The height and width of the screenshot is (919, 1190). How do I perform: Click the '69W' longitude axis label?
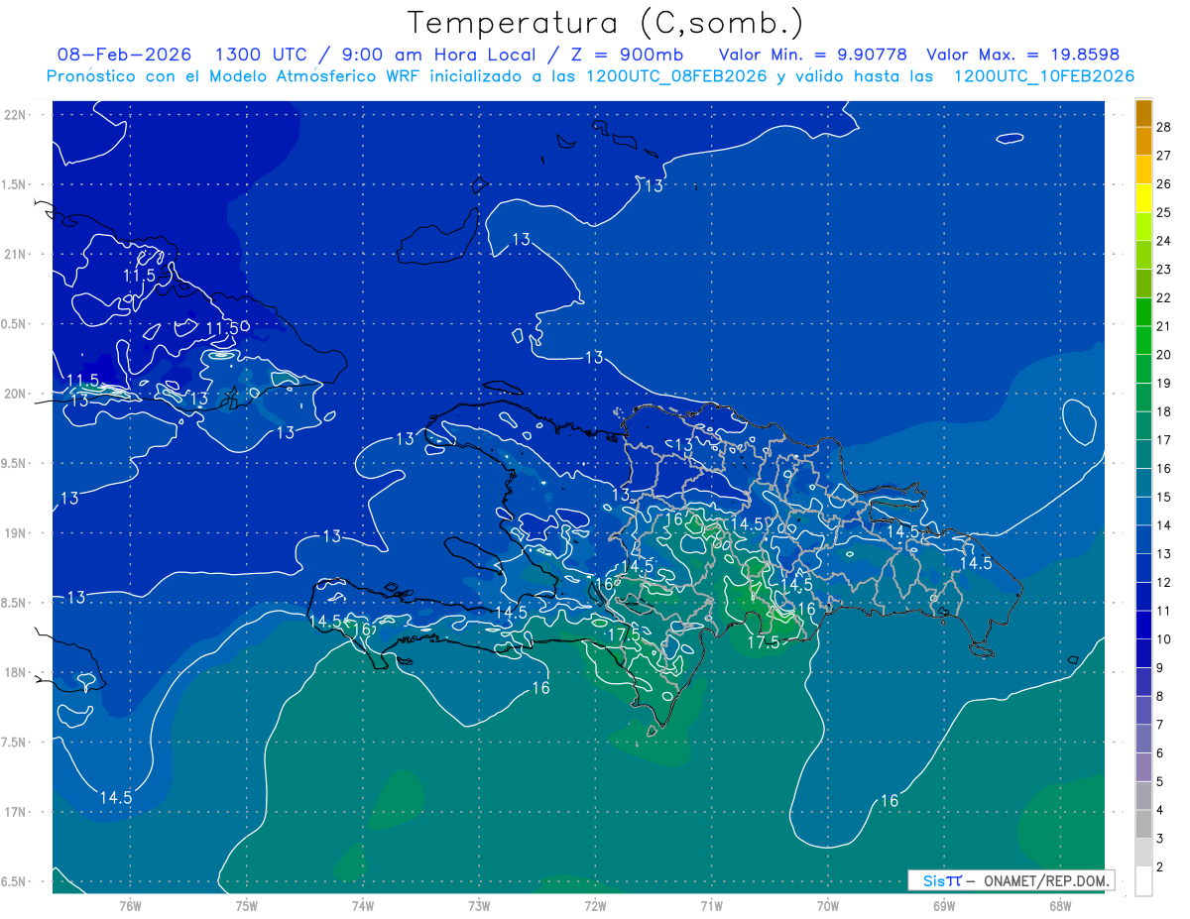coord(944,905)
